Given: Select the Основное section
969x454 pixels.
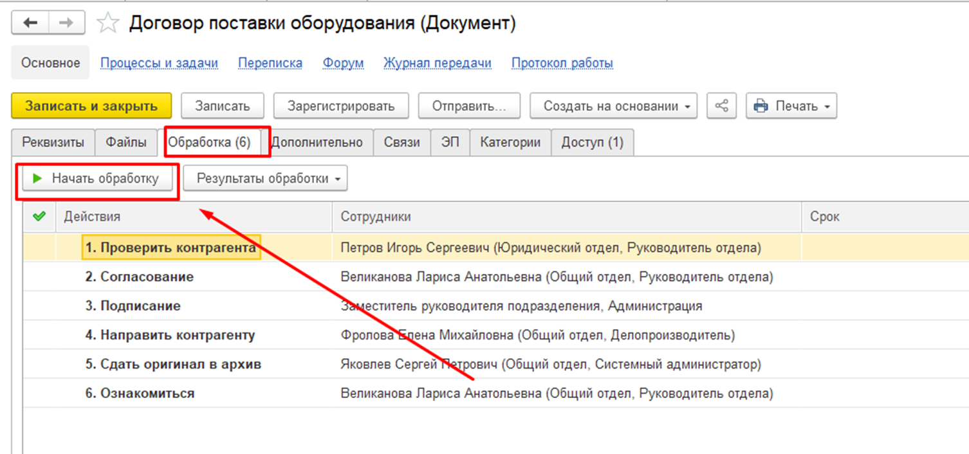Looking at the screenshot, I should 51,63.
